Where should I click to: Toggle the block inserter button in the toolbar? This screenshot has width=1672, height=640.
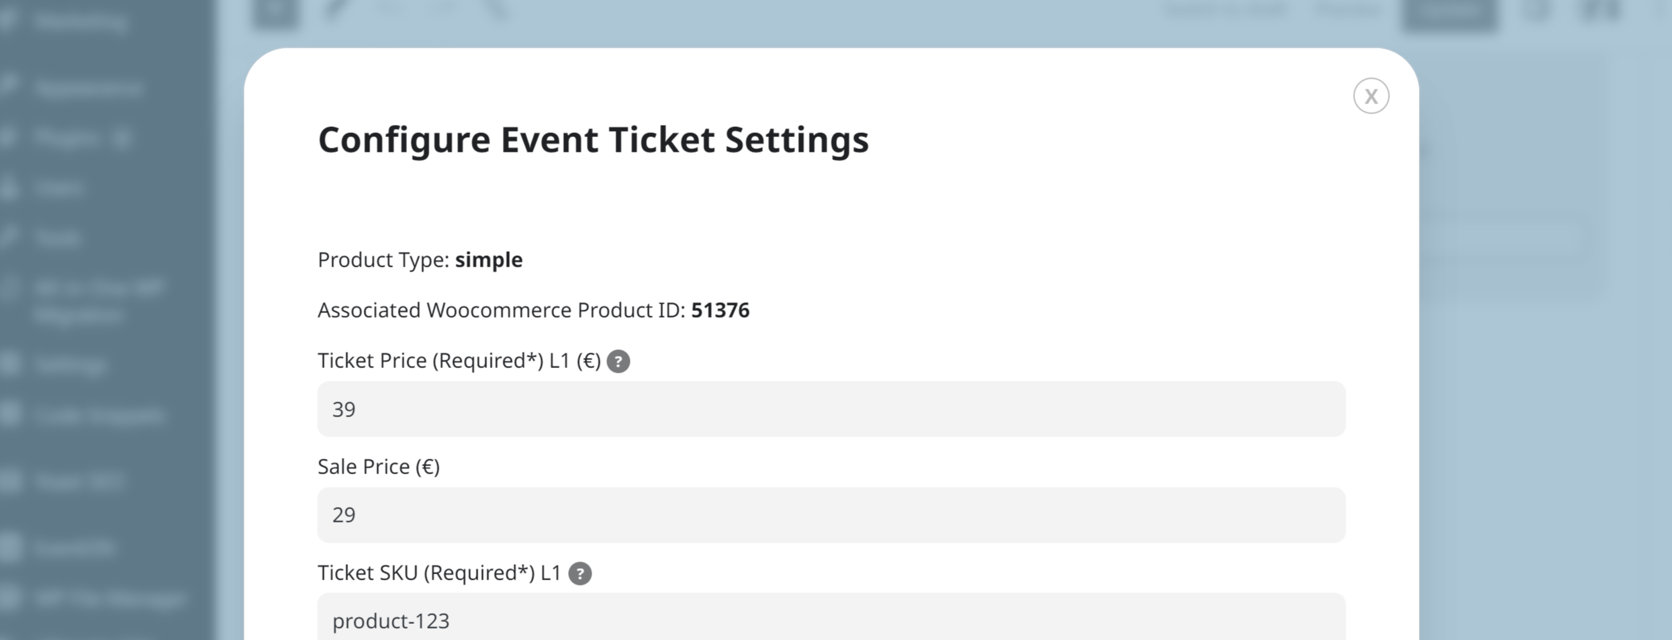click(x=275, y=11)
